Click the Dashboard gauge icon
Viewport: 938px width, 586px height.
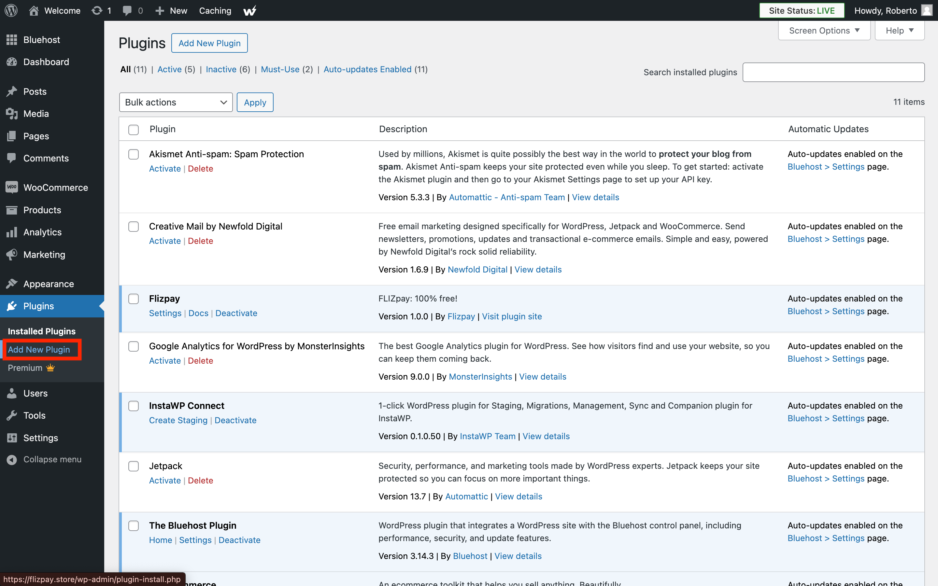click(12, 62)
